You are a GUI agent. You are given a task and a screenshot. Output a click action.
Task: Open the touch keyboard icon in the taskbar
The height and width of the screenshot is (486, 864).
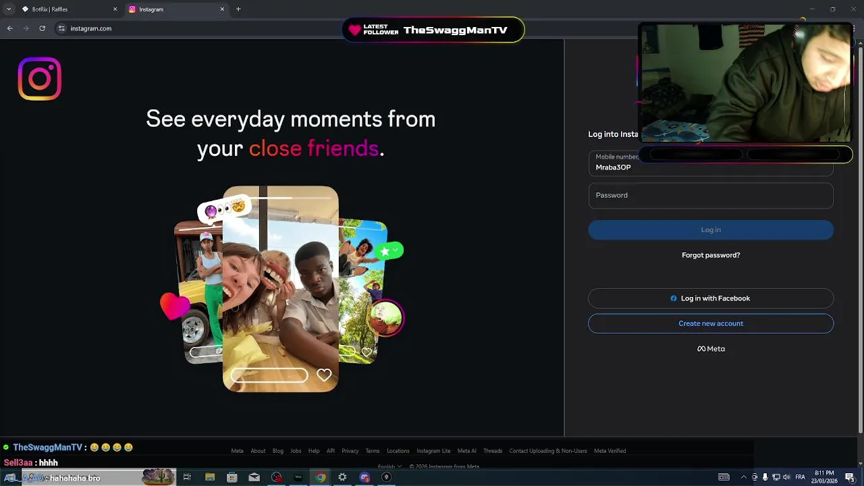point(724,477)
